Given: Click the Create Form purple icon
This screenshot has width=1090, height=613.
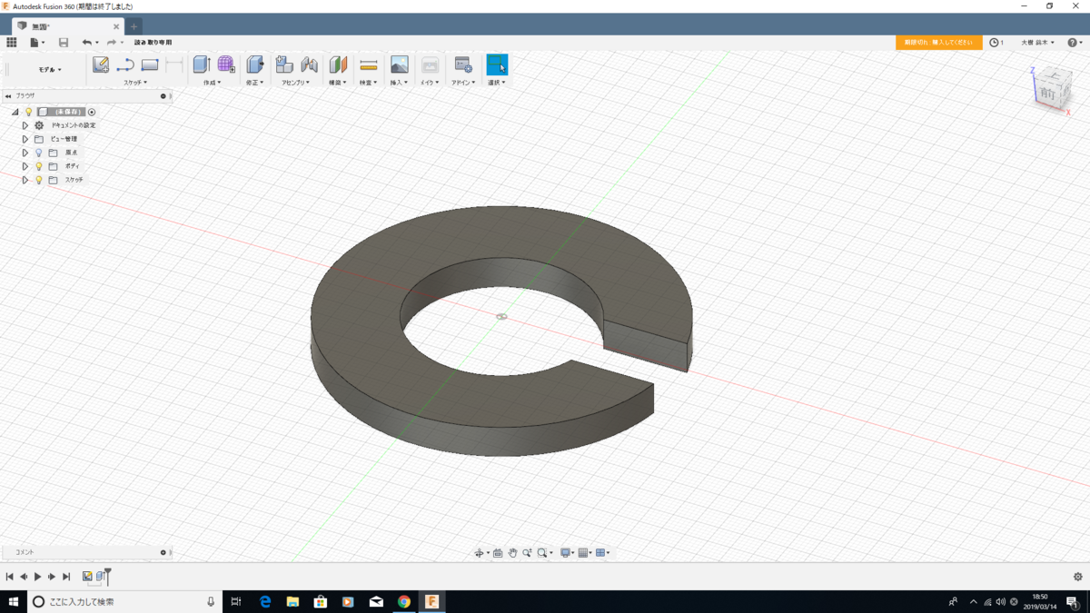Looking at the screenshot, I should (226, 64).
